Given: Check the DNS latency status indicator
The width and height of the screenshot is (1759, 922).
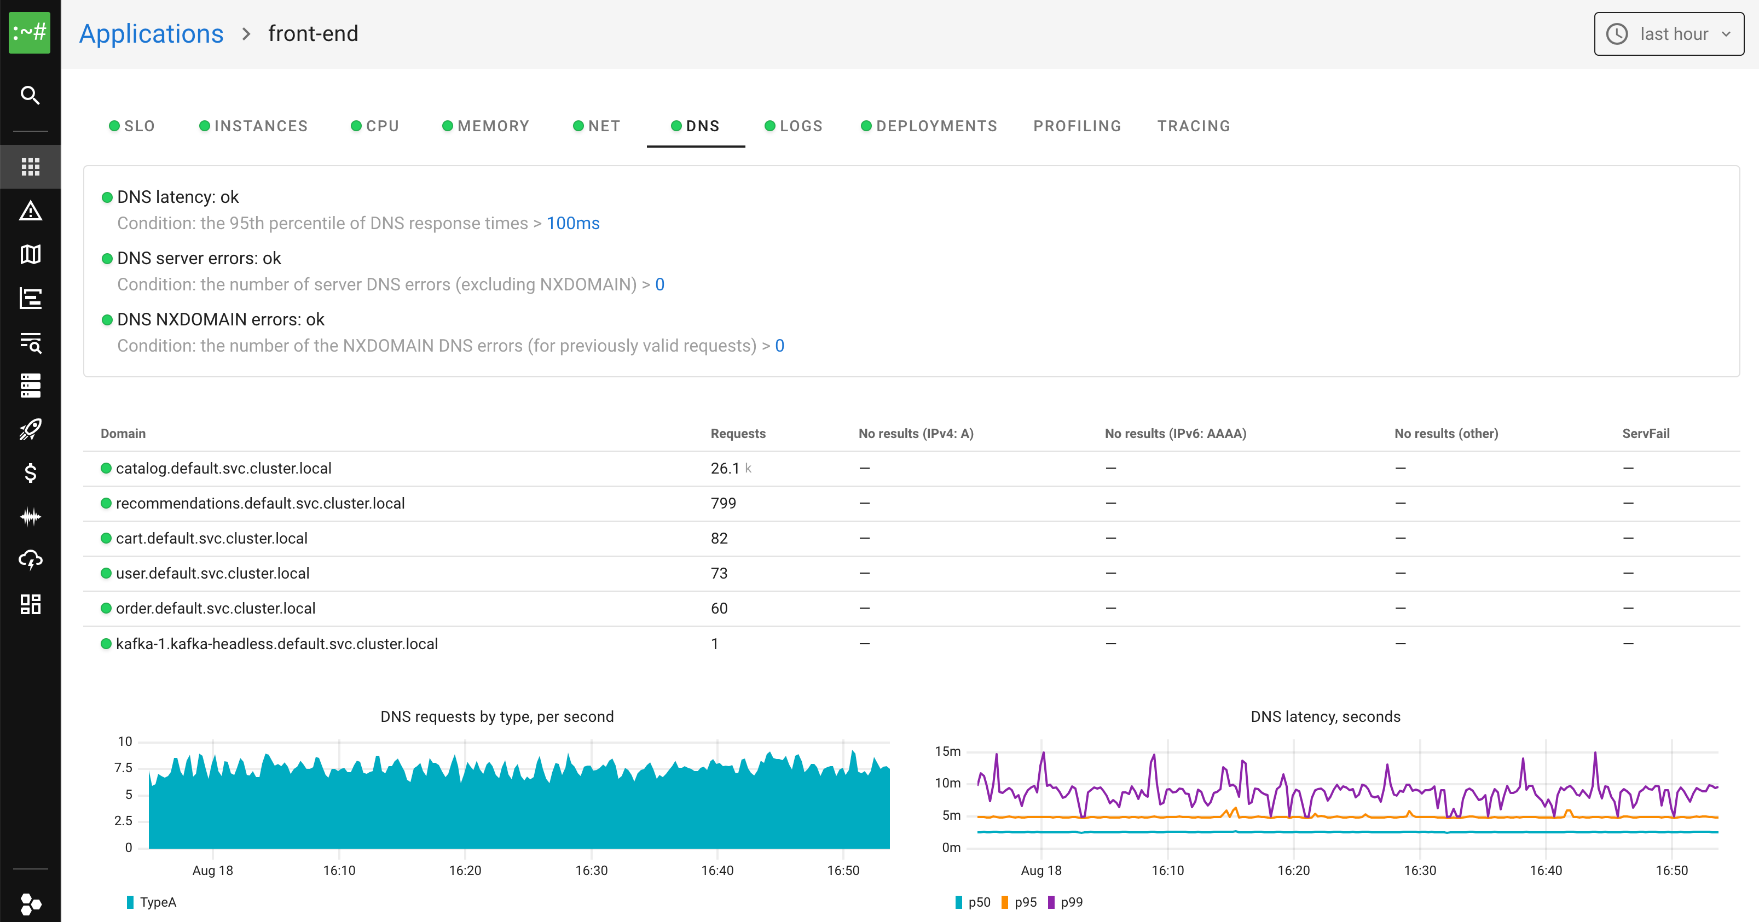Looking at the screenshot, I should (107, 197).
